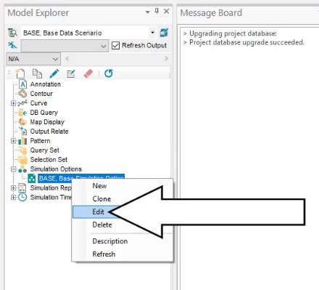Click the Simulation Report tree icon

pos(22,188)
